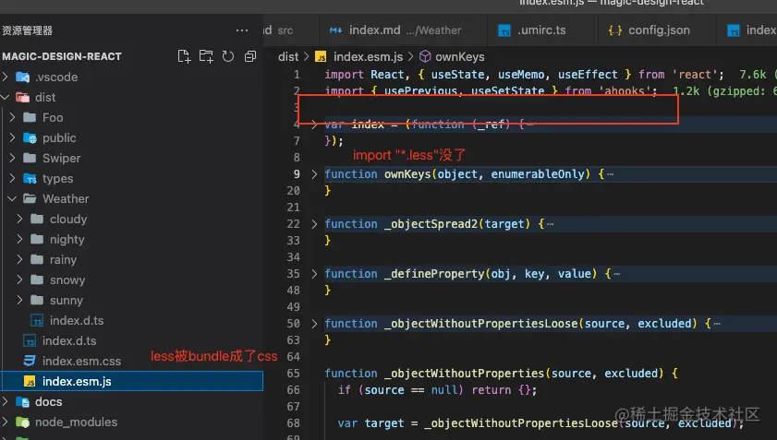Click the public folder icon
This screenshot has width=777, height=440.
(30, 138)
